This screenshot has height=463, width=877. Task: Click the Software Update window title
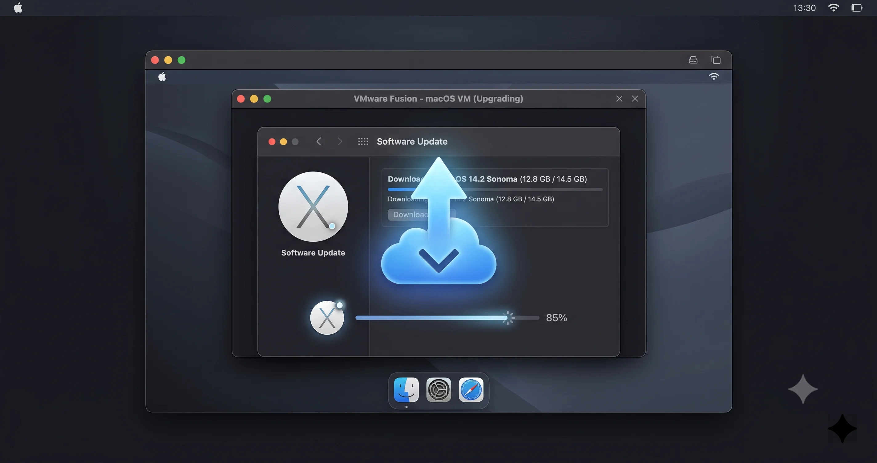(412, 141)
